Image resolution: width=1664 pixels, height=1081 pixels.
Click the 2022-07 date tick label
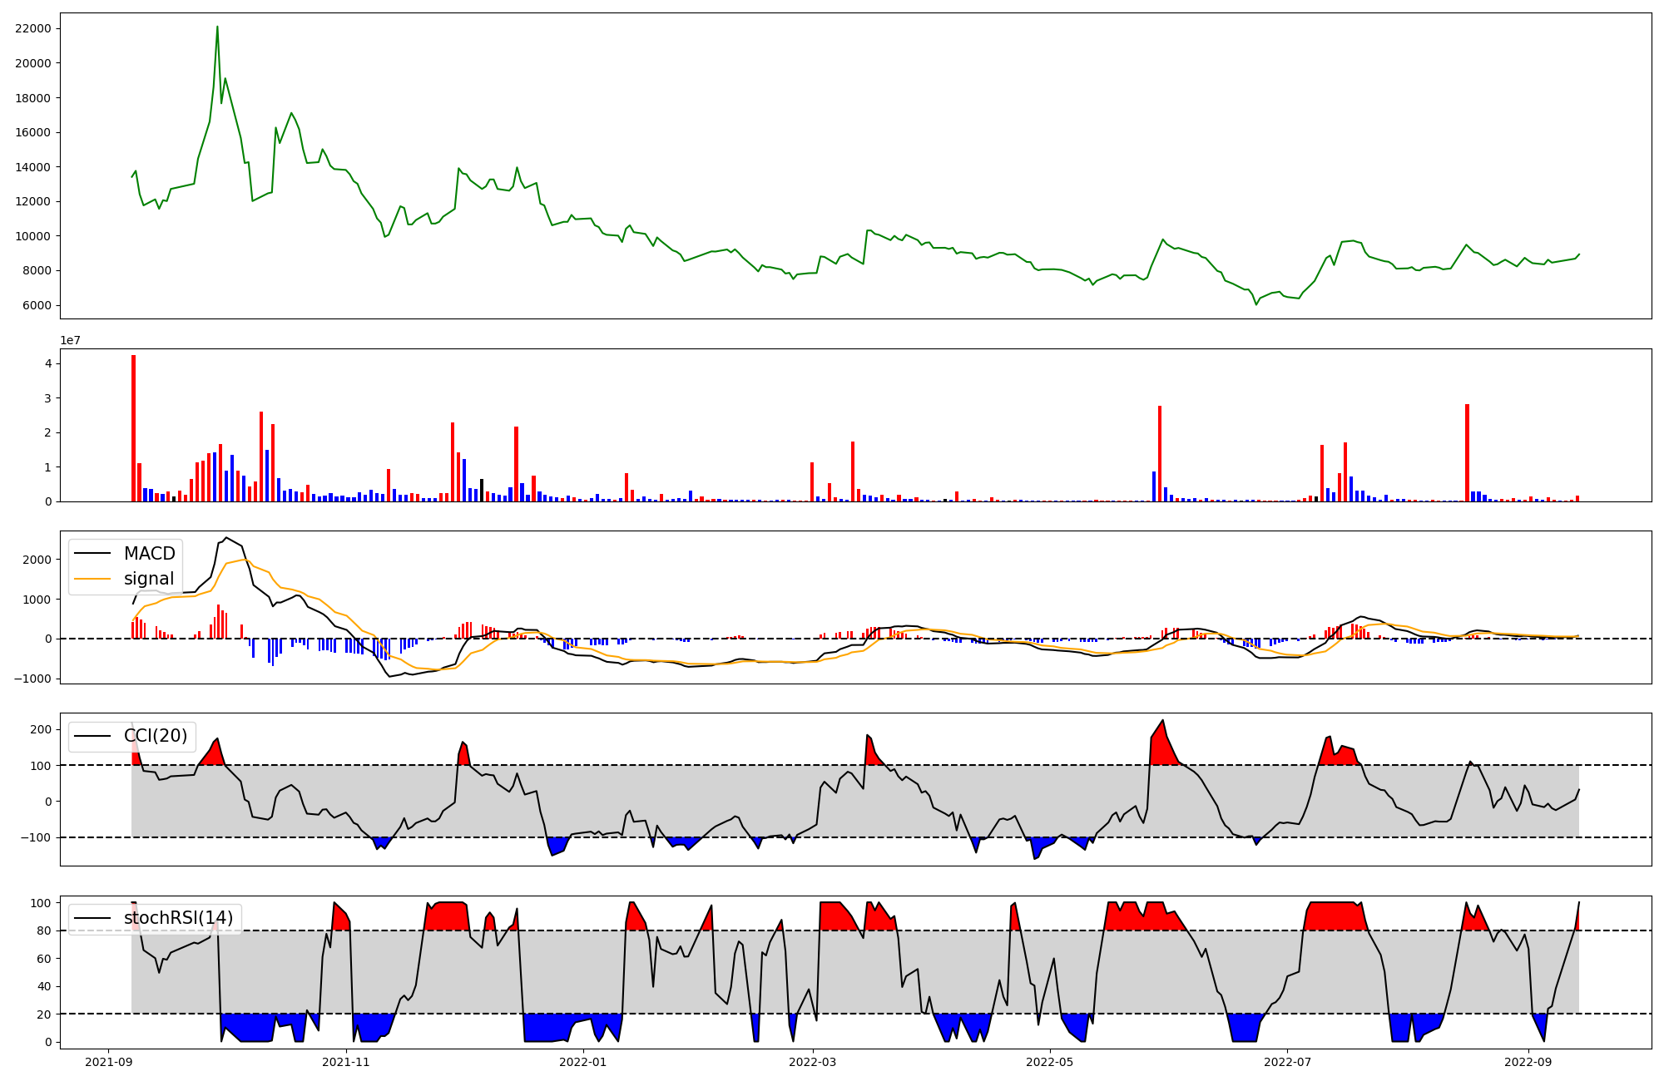coord(1287,1062)
